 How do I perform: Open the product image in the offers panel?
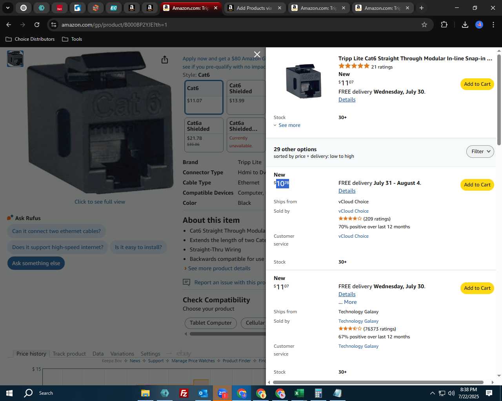(x=304, y=81)
